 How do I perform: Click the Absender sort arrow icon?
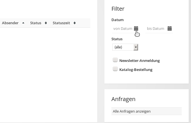[23, 23]
